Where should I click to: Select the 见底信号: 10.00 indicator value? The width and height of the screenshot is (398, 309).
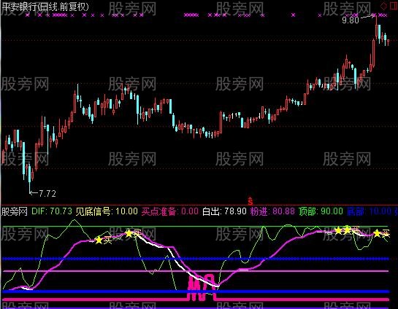(x=107, y=211)
